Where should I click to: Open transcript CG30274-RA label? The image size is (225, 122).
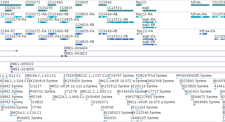click(x=16, y=20)
